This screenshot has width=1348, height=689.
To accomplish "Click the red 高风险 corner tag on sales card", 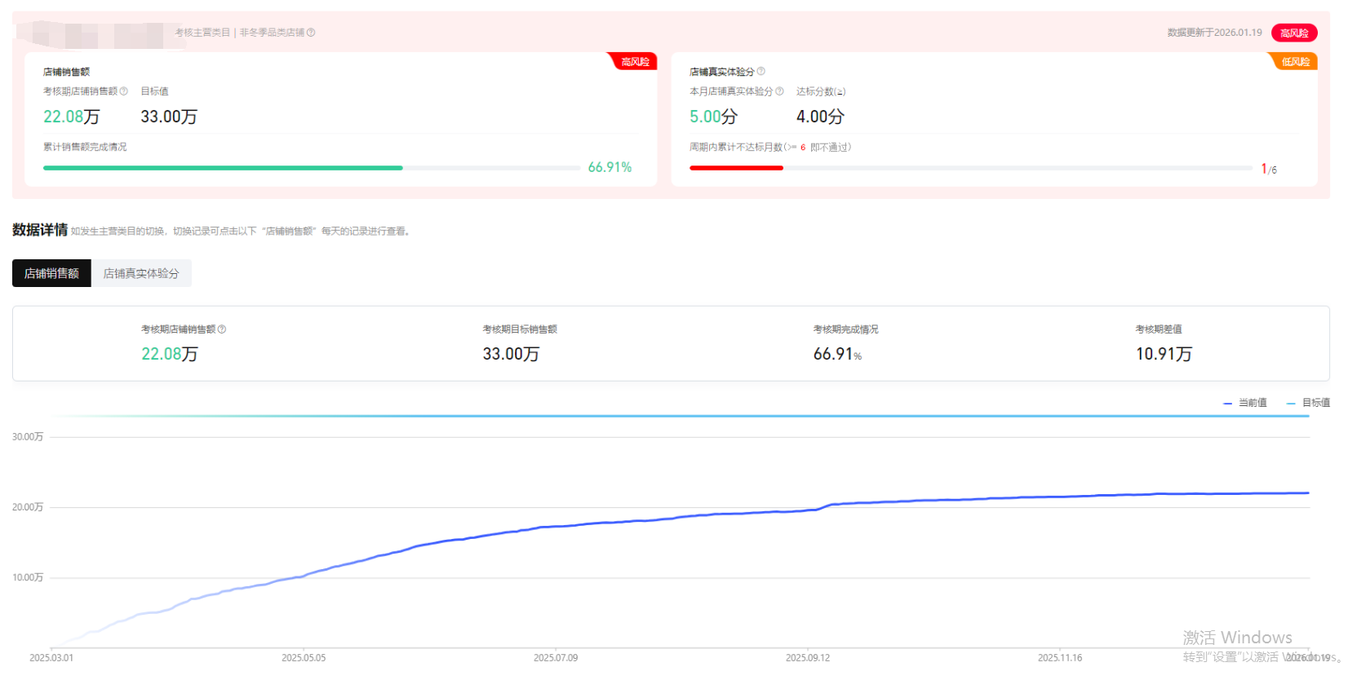I will (x=635, y=62).
